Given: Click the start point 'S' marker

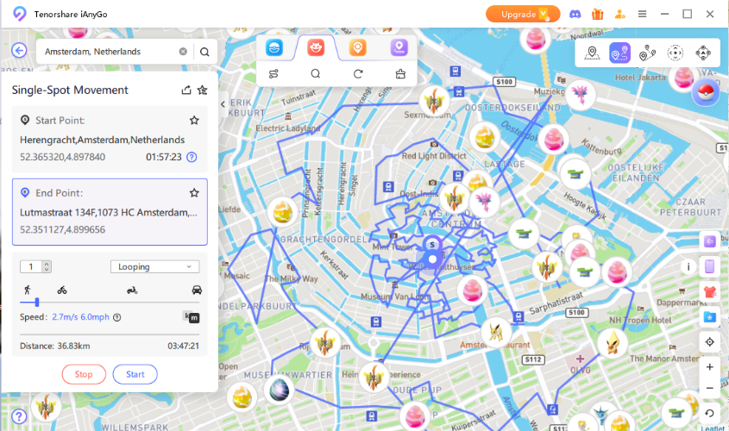Looking at the screenshot, I should click(432, 244).
